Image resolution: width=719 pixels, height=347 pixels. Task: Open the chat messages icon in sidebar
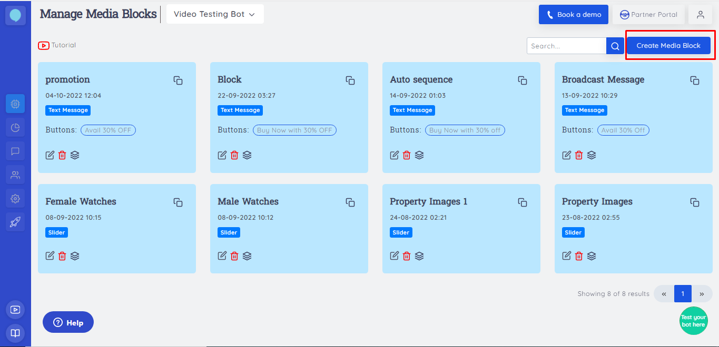[x=15, y=151]
